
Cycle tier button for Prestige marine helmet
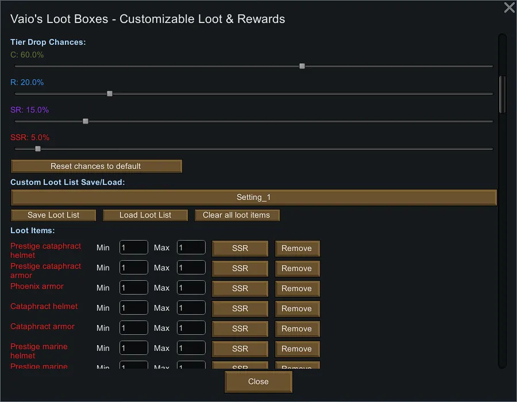tap(240, 349)
